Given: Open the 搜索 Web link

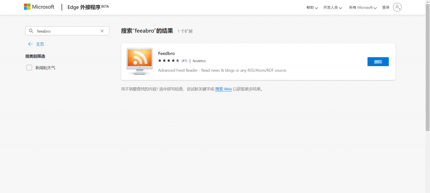Looking at the screenshot, I should pos(223,89).
